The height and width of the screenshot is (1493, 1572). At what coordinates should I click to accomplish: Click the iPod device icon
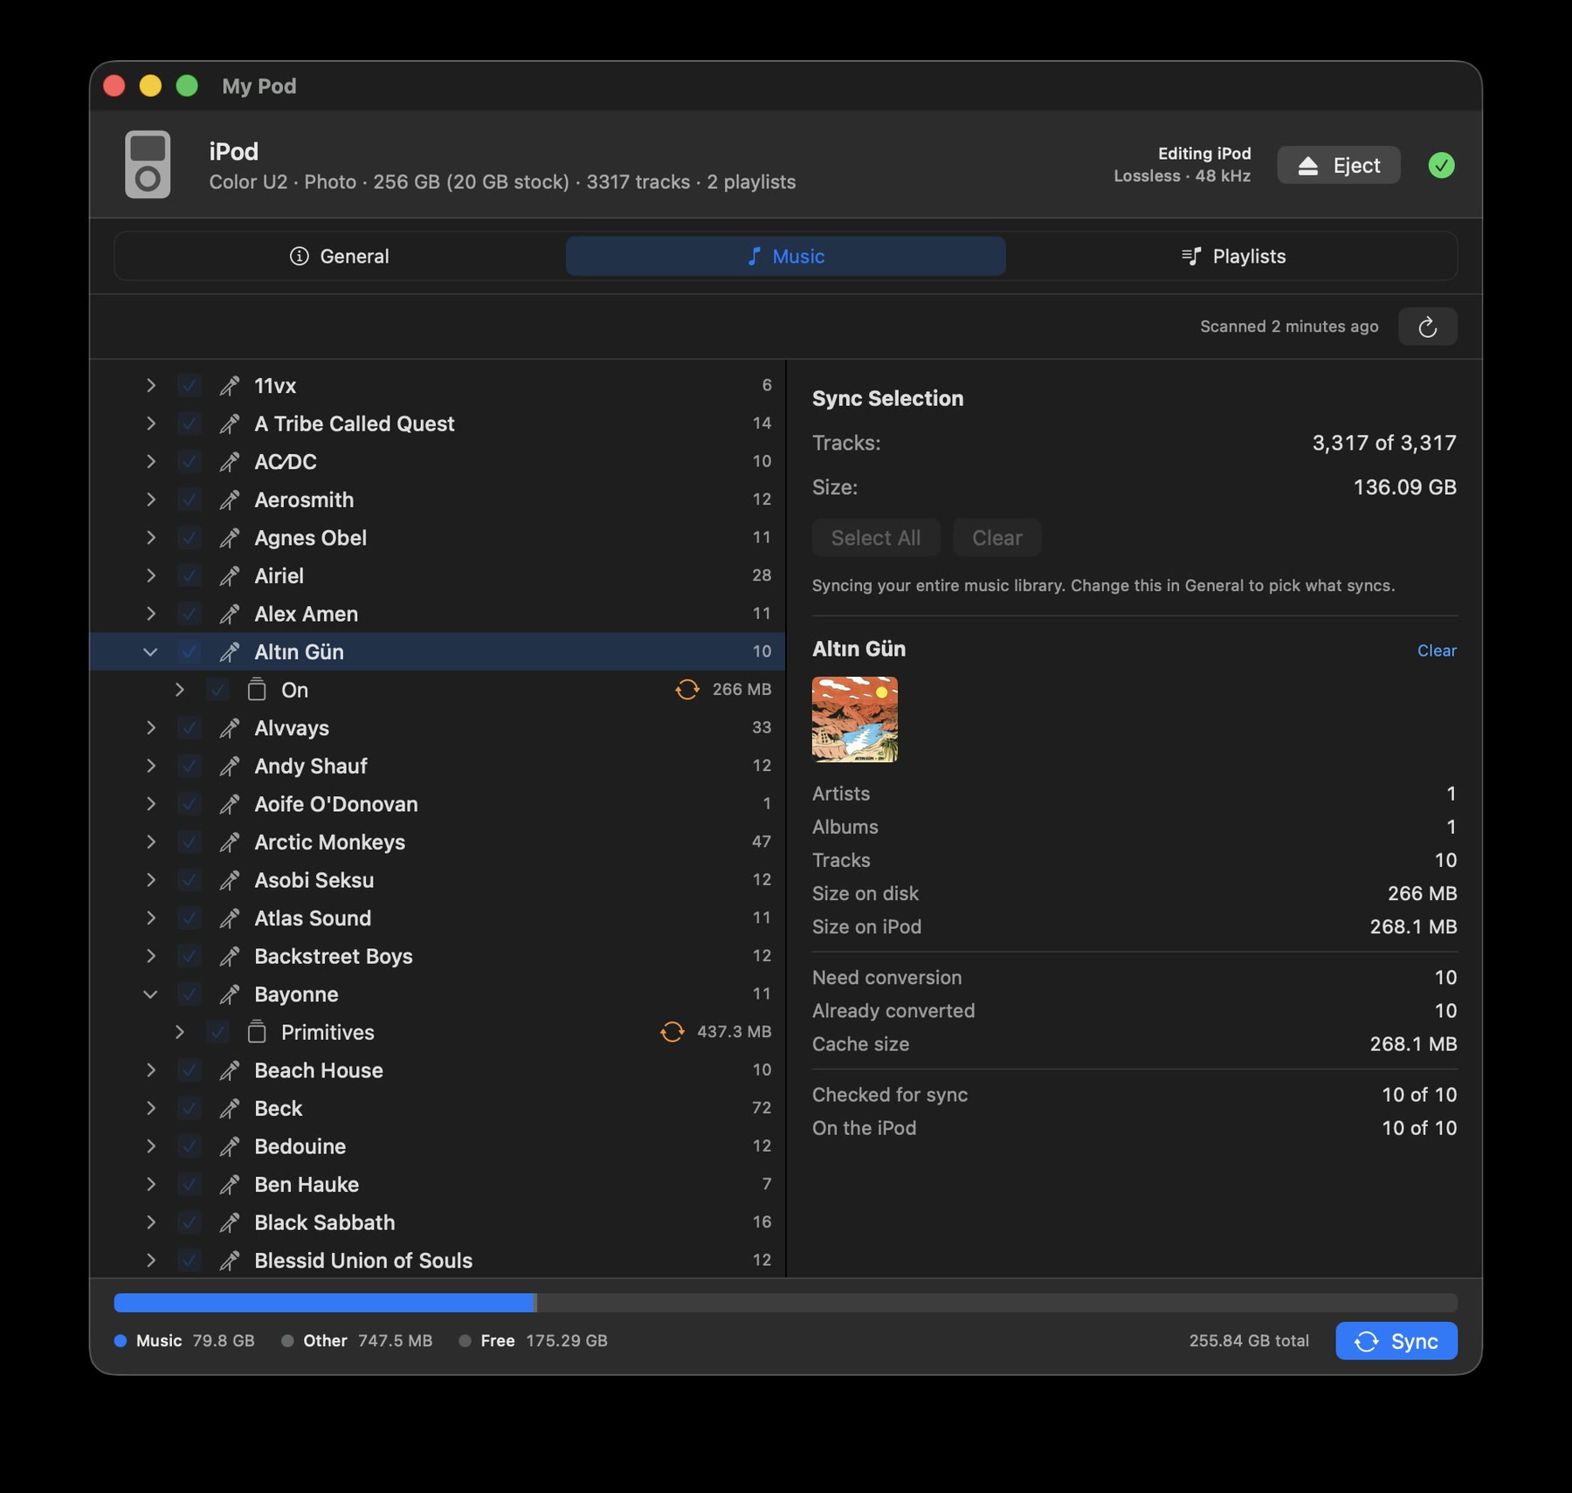pyautogui.click(x=148, y=165)
